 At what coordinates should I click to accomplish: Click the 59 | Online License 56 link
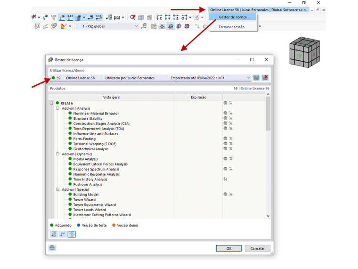coord(252,89)
